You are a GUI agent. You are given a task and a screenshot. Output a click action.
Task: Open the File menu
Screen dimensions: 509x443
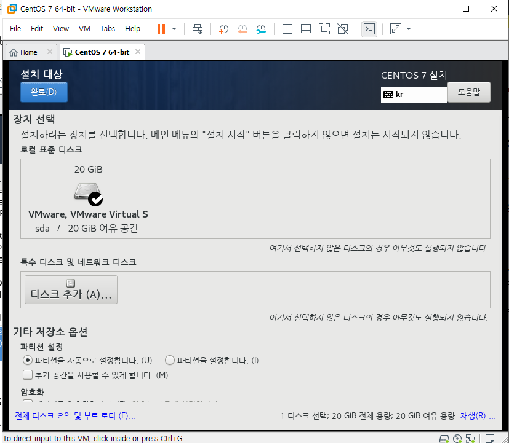(x=15, y=28)
